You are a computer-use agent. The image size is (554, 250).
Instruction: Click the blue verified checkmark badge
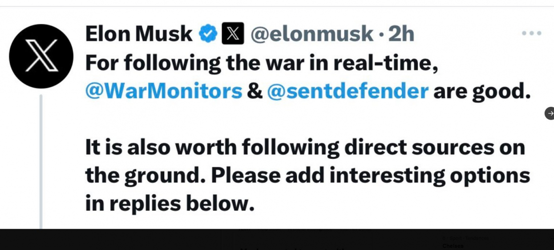point(208,34)
